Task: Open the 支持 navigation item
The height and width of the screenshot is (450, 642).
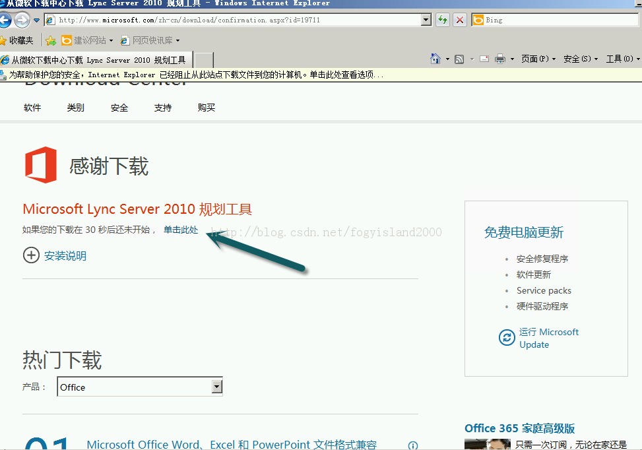Action: [x=162, y=108]
